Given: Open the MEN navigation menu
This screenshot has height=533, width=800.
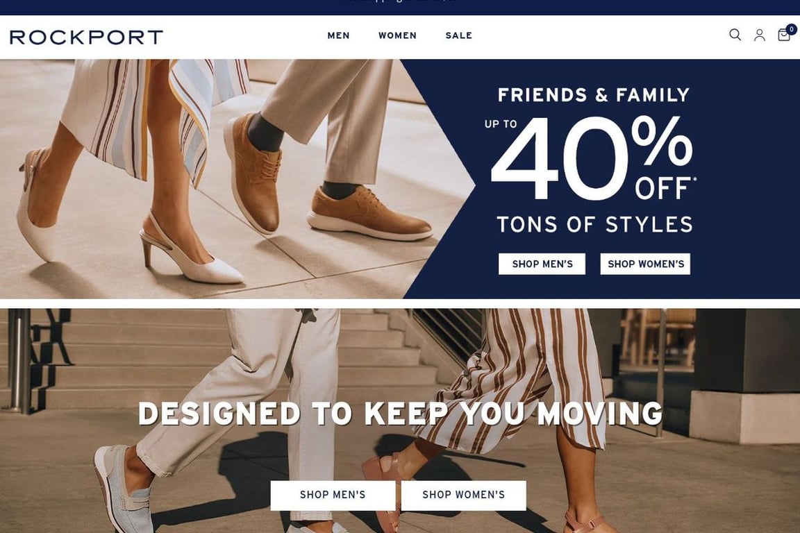Looking at the screenshot, I should 338,35.
